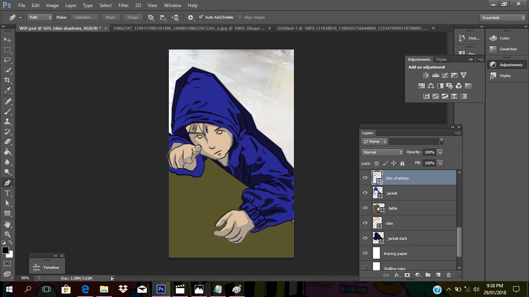The height and width of the screenshot is (297, 529).
Task: Open the status bar info arrow
Action: 112,278
